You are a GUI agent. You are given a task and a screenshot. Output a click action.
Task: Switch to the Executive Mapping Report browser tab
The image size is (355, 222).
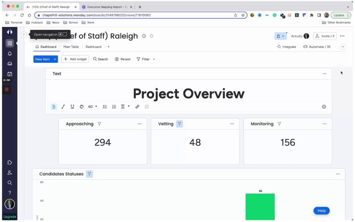[107, 7]
